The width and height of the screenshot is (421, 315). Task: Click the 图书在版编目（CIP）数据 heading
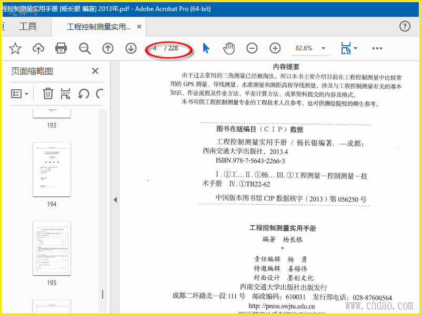click(x=259, y=129)
